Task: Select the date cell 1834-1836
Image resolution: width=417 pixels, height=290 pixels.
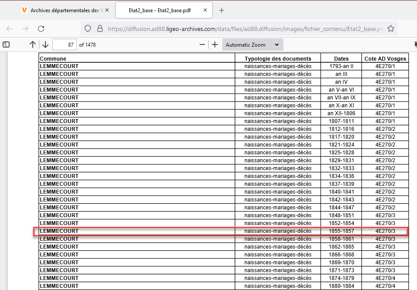Action: (341, 176)
